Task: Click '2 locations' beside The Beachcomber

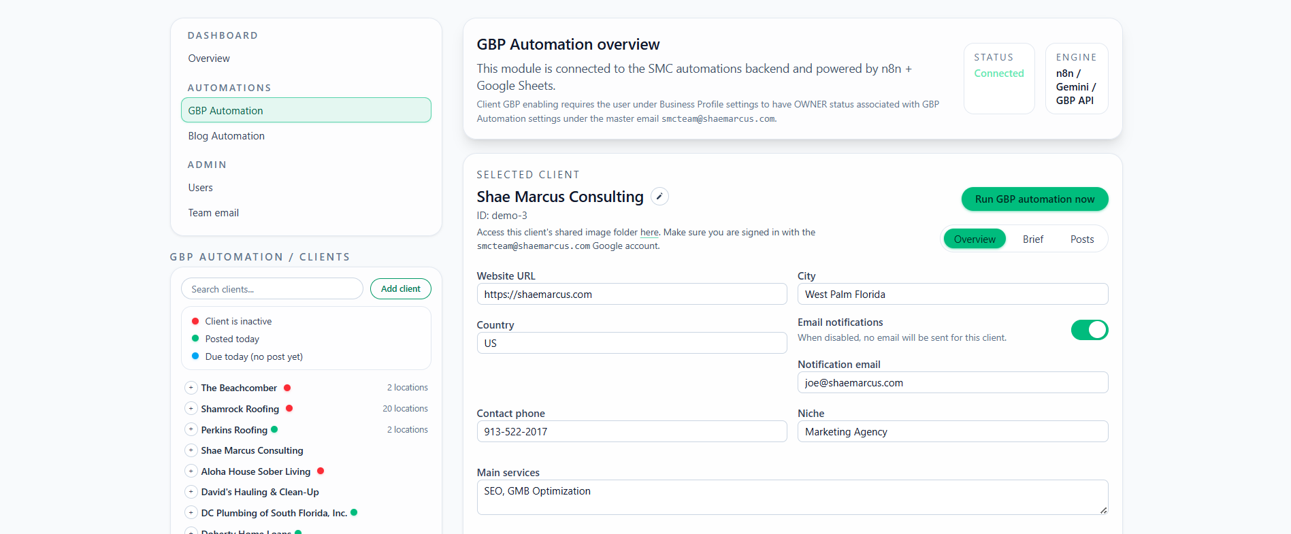Action: pyautogui.click(x=408, y=388)
